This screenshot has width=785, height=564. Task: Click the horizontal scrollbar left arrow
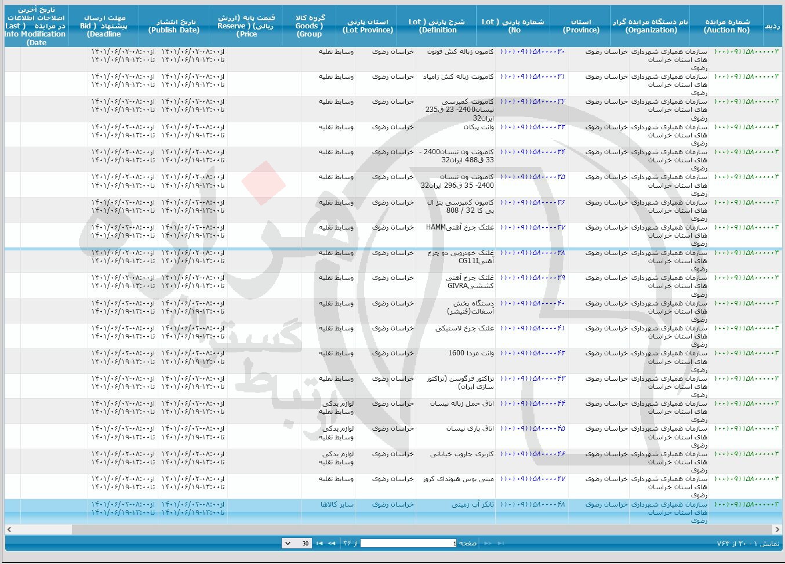click(9, 529)
